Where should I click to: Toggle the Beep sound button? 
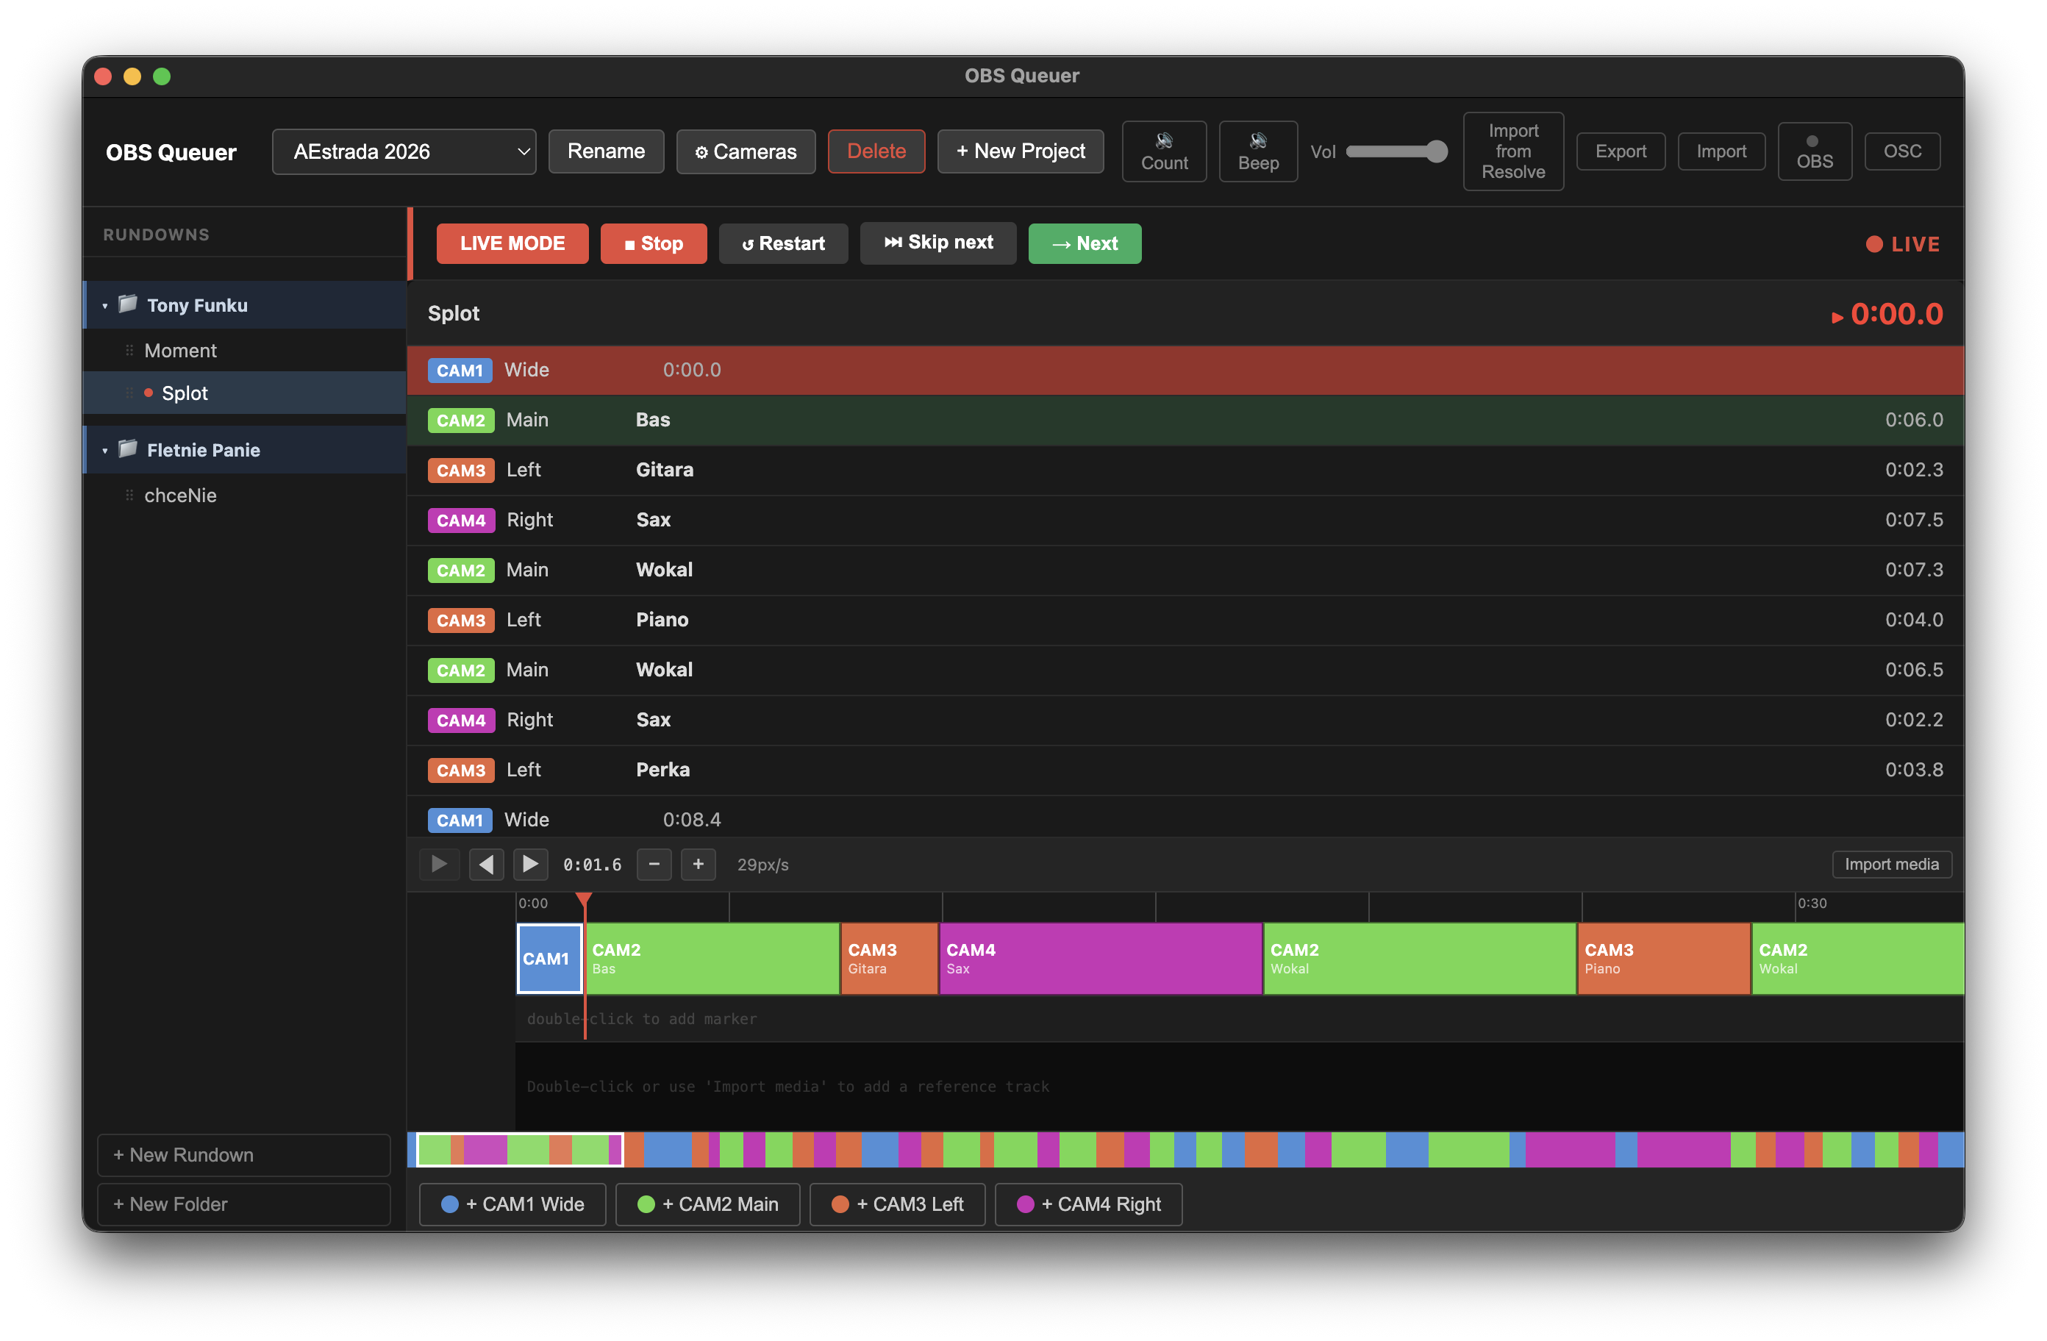1257,151
